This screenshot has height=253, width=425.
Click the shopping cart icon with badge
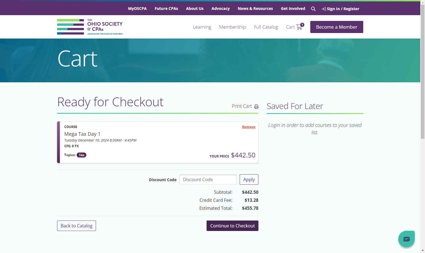click(x=300, y=26)
